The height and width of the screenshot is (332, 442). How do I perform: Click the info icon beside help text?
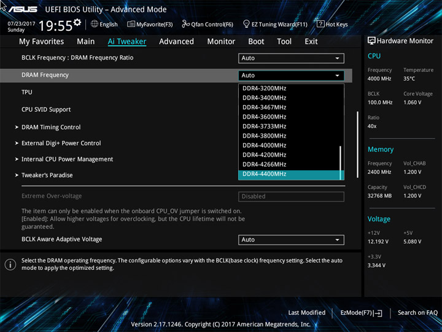[x=10, y=264]
